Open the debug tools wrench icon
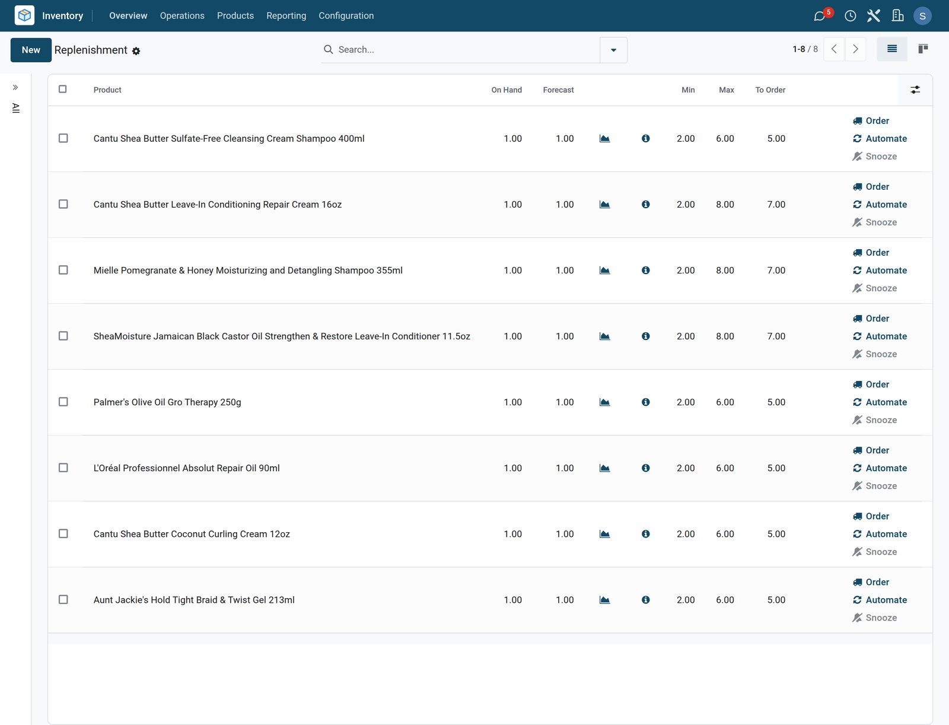This screenshot has height=725, width=949. [x=874, y=16]
